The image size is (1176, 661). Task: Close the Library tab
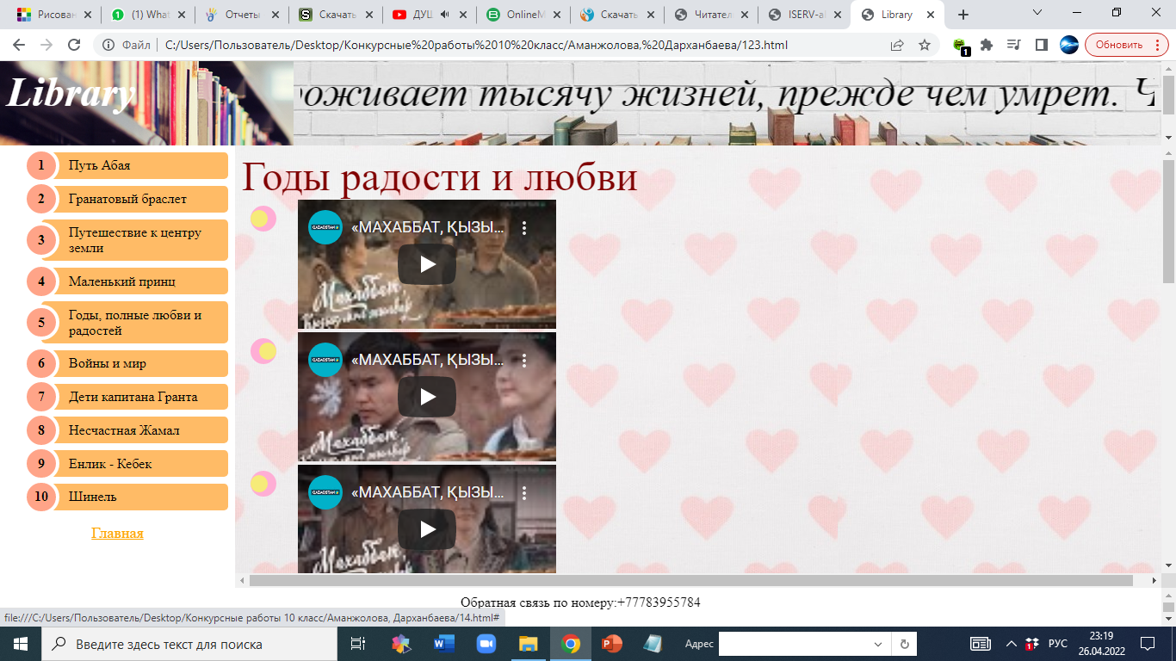931,15
